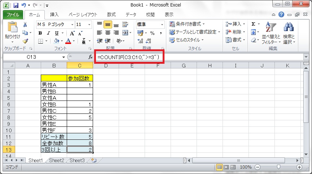Increase font size with large A
The width and height of the screenshot is (312, 174).
point(72,33)
